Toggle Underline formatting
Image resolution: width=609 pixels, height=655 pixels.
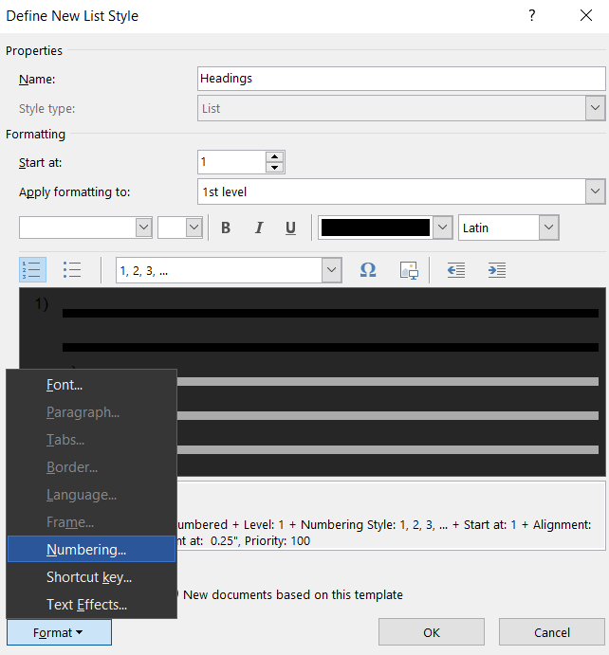(x=290, y=227)
